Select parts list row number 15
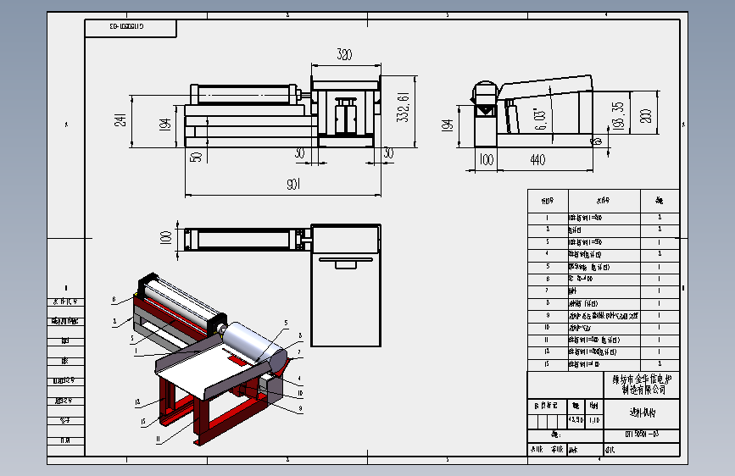This screenshot has height=476, width=735. [604, 364]
